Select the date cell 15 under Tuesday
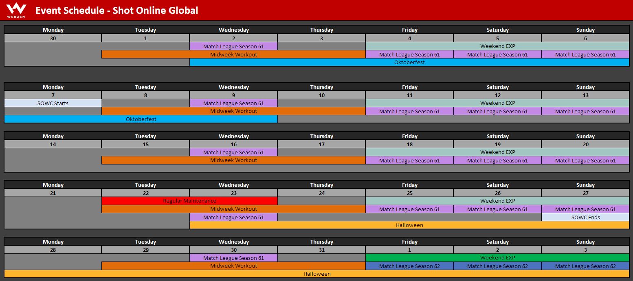Image resolution: width=633 pixels, height=281 pixels. [x=145, y=144]
